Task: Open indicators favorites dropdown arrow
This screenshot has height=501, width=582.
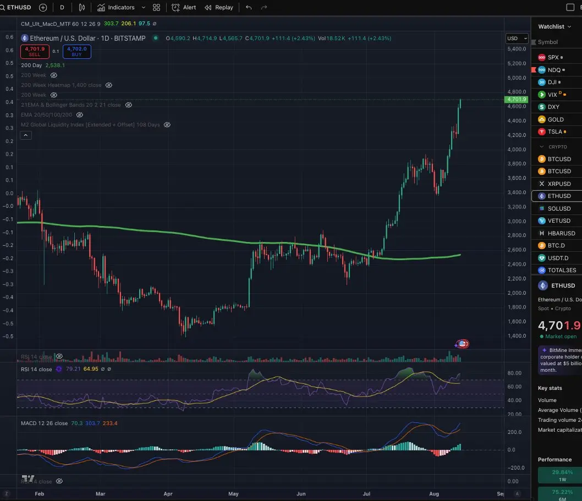Action: (x=144, y=7)
